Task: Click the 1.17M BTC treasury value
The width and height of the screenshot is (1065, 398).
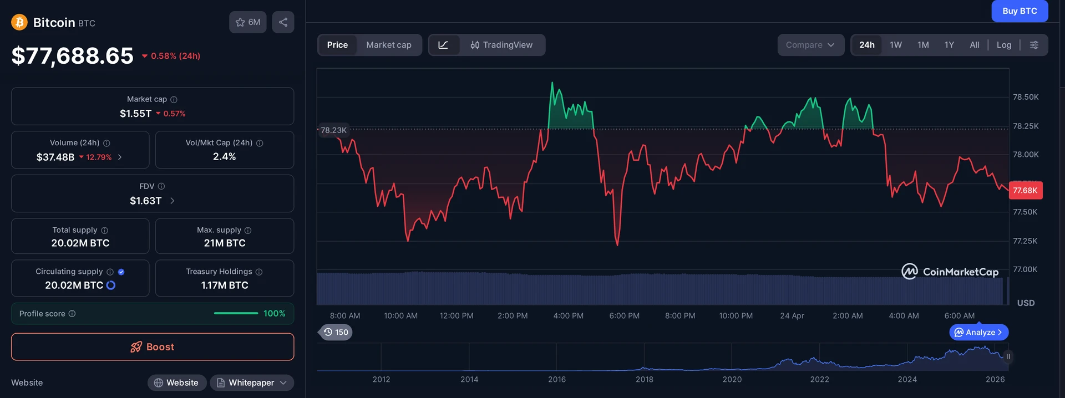Action: pyautogui.click(x=225, y=285)
